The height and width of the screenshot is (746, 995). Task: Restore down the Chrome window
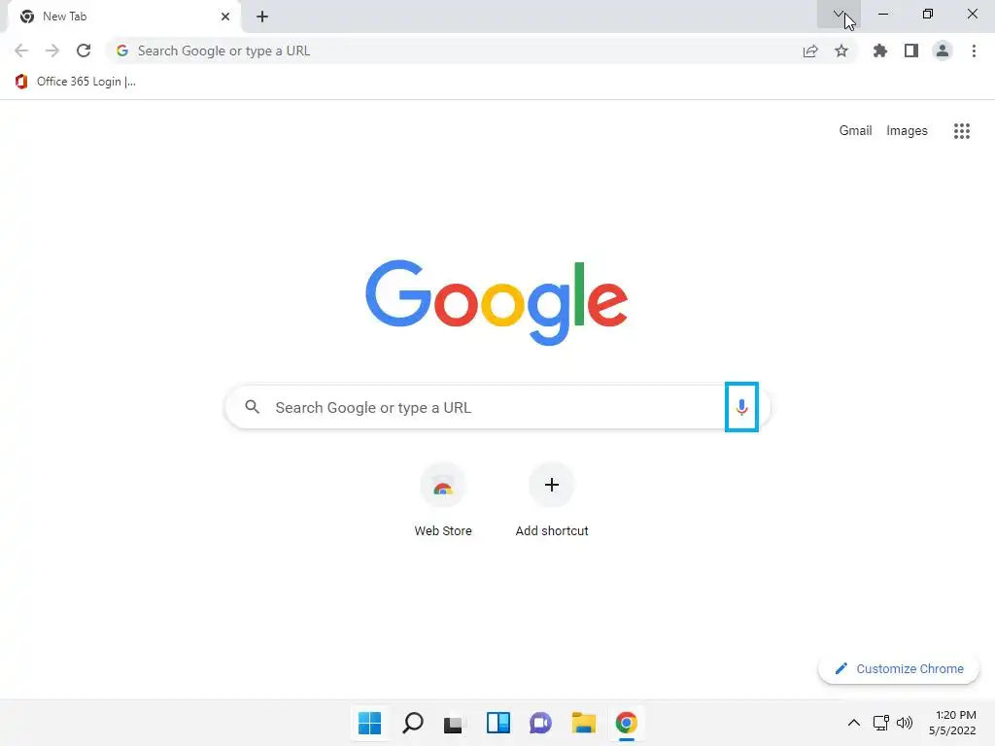tap(928, 14)
